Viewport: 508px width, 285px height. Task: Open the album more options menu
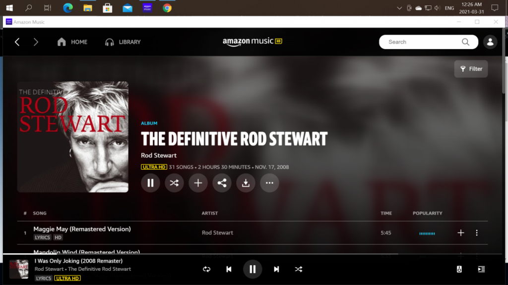click(x=269, y=183)
